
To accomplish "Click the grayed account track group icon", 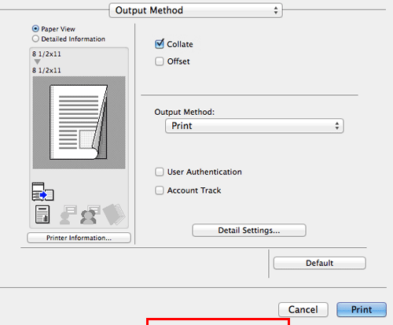I will (x=90, y=215).
